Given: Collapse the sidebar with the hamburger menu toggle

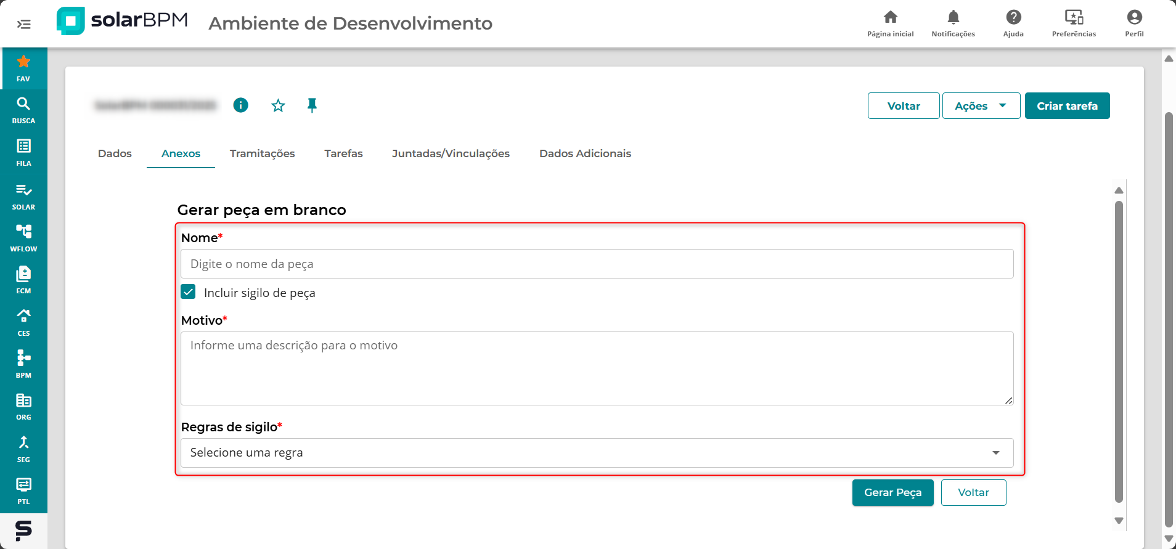Looking at the screenshot, I should point(24,24).
